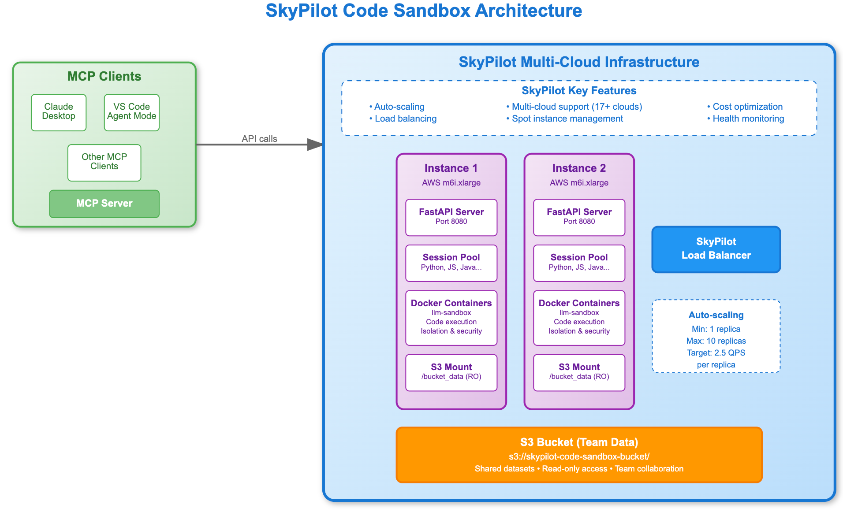The height and width of the screenshot is (512, 843).
Task: Click the '• Load balancing' feature bullet
Action: (403, 119)
